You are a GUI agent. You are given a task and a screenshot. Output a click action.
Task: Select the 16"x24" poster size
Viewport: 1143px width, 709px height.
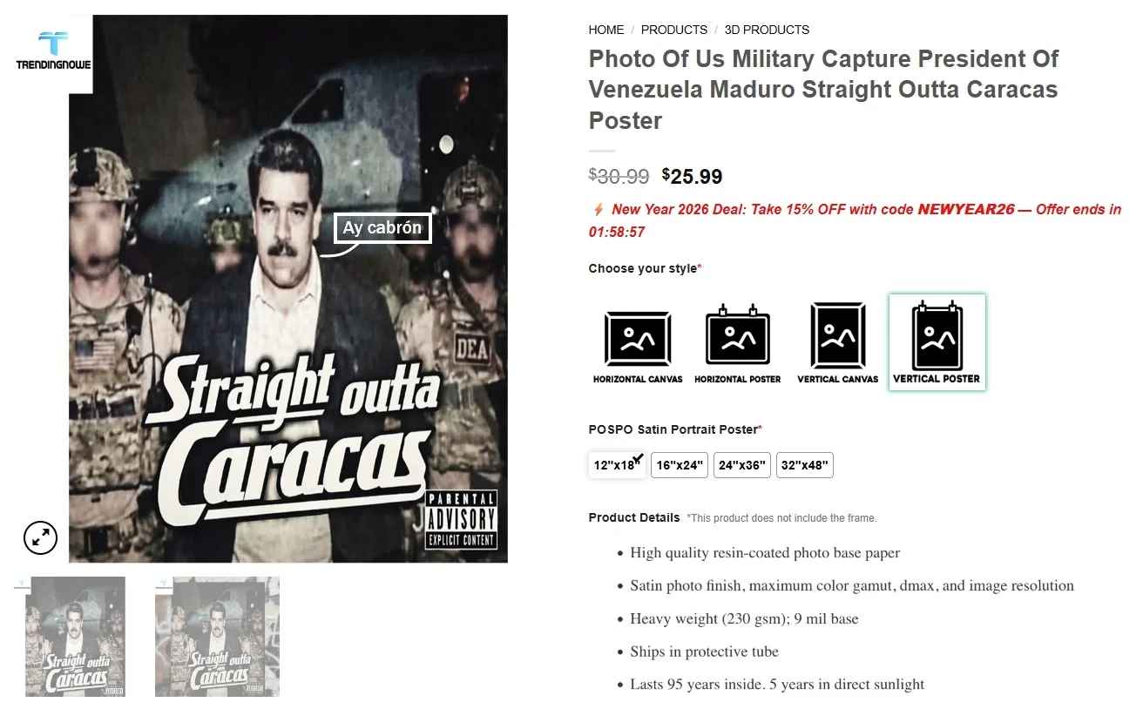680,465
